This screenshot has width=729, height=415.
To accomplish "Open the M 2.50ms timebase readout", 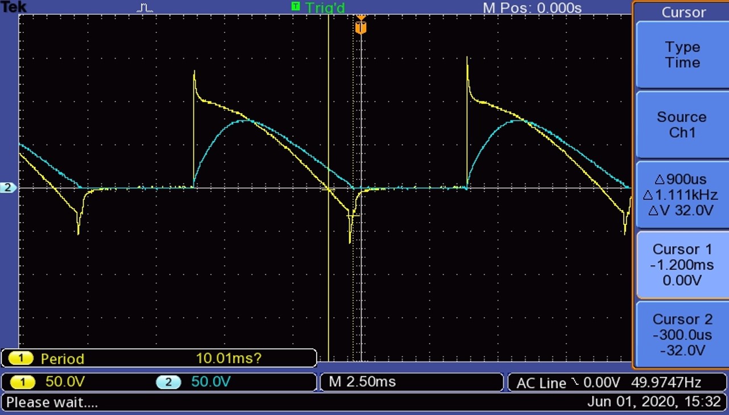I will (x=362, y=382).
